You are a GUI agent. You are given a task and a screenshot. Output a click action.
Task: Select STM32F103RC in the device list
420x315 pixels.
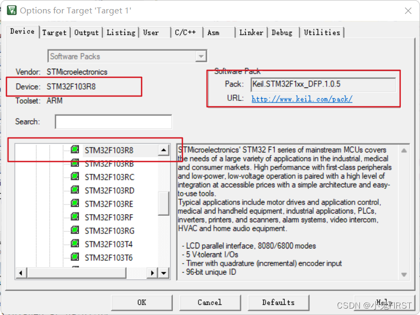pos(109,177)
